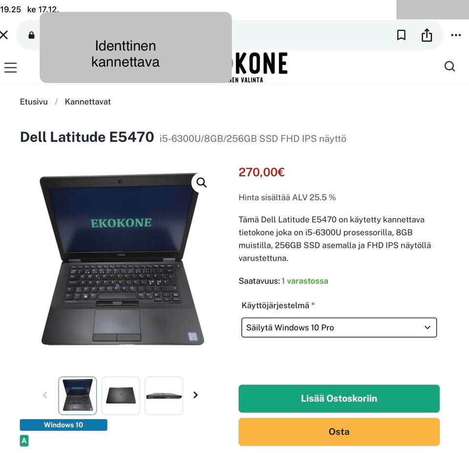
Task: Zoom product image with magnifier icon
Action: [201, 182]
